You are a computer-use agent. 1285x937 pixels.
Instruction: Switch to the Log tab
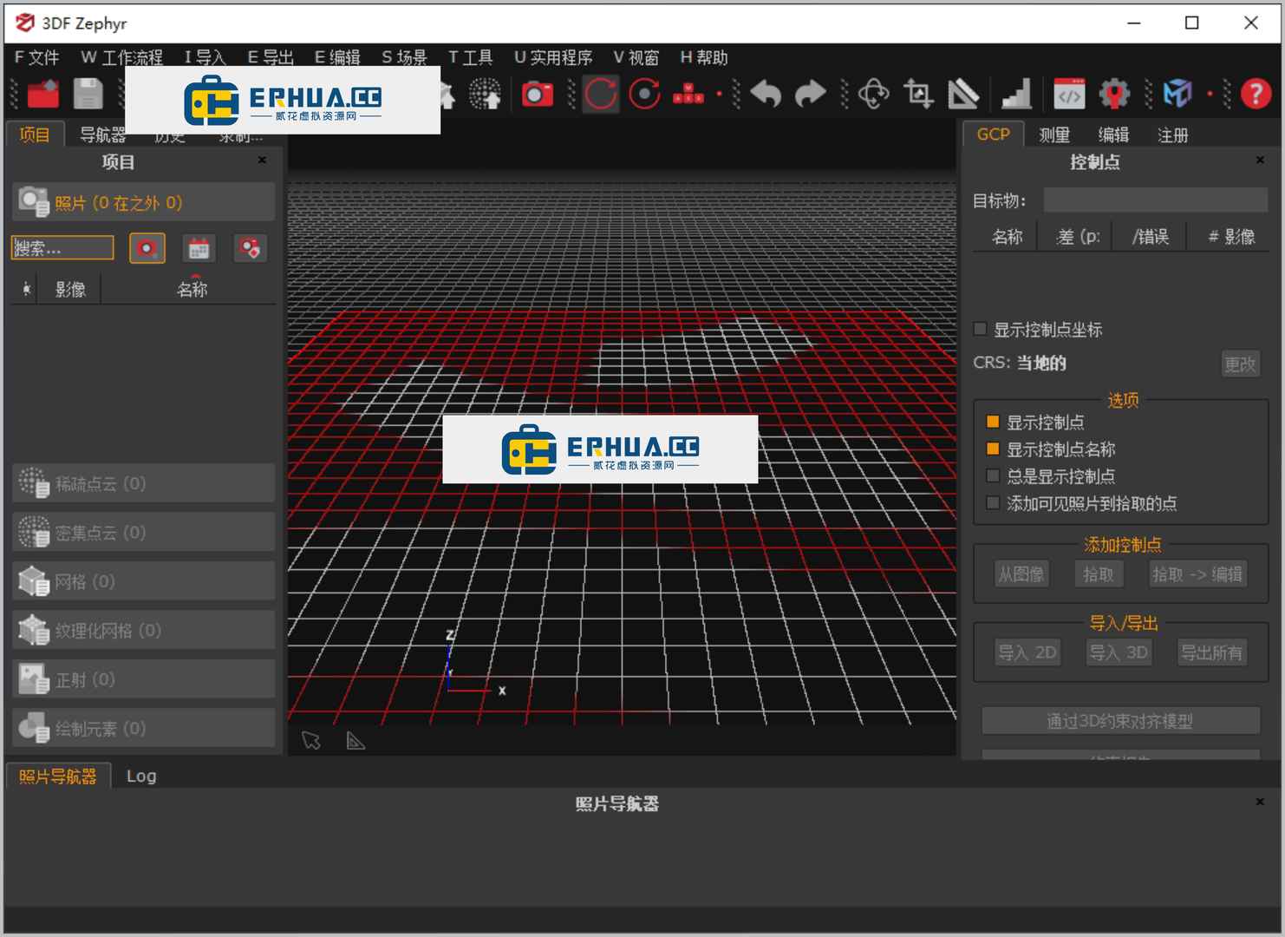141,776
